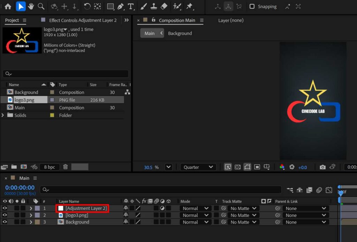Take a snapshot with the camera icon
The height and width of the screenshot is (242, 357).
pyautogui.click(x=322, y=167)
